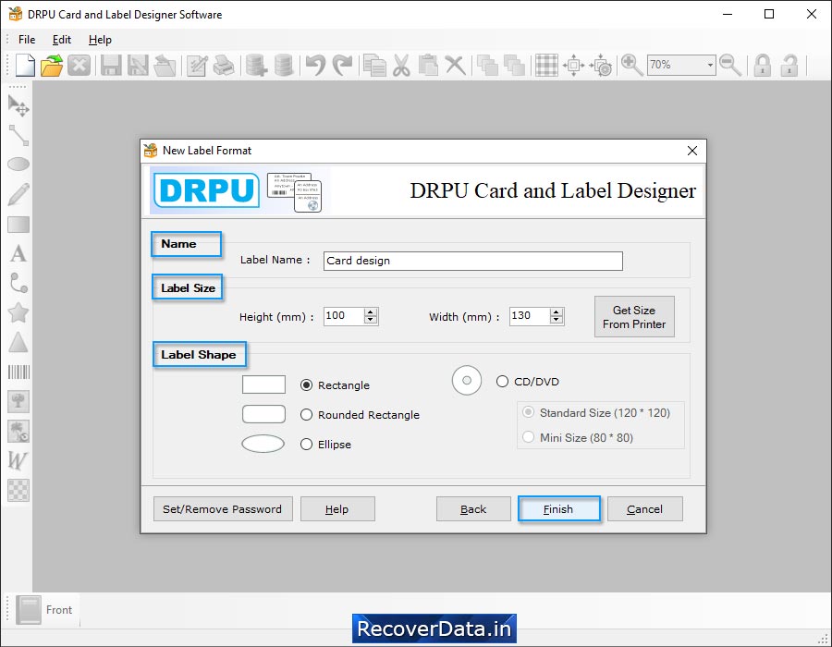Open the Help menu
832x647 pixels.
pyautogui.click(x=100, y=40)
